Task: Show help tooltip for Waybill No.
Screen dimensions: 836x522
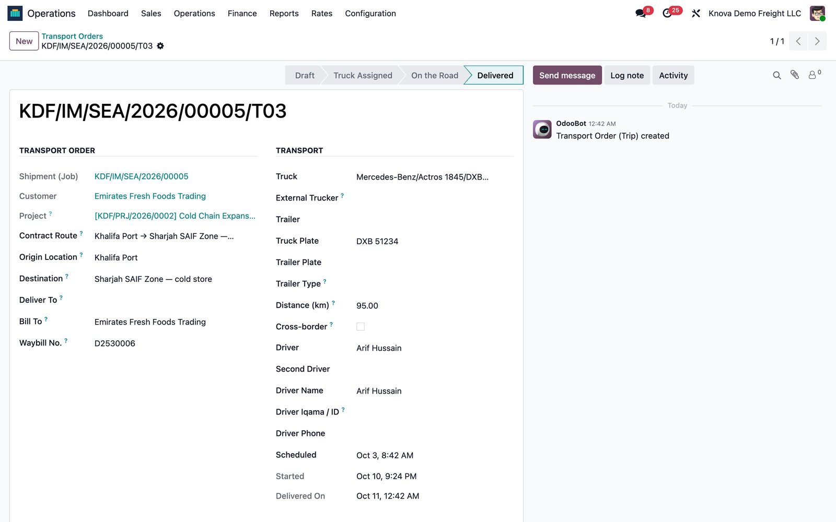Action: (x=66, y=340)
